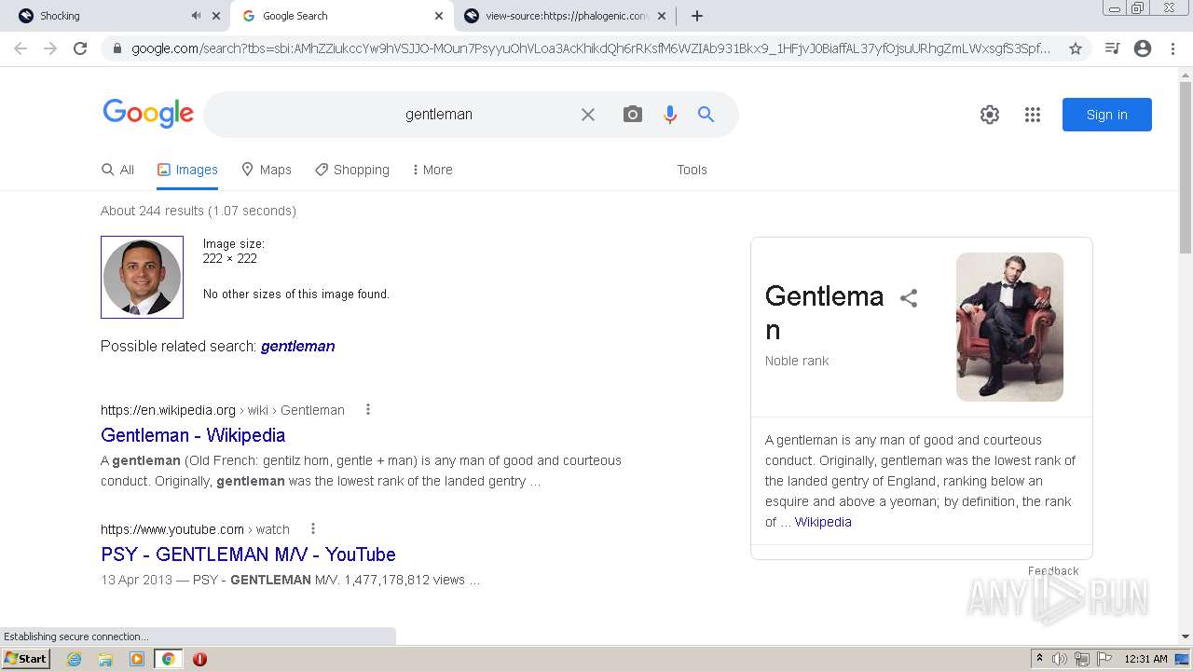1193x671 pixels.
Task: Click the Sign in button
Action: click(x=1107, y=115)
